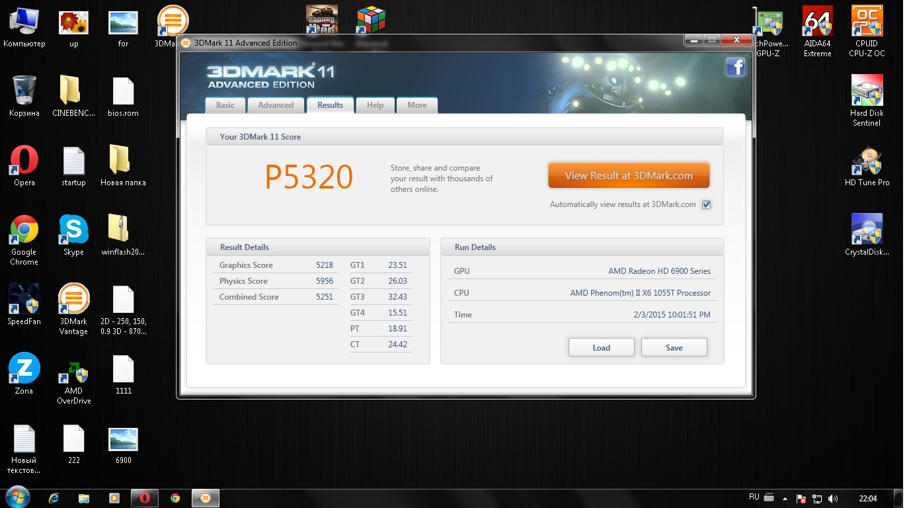Show hidden system tray icons
Screen dimensions: 911x508
785,498
